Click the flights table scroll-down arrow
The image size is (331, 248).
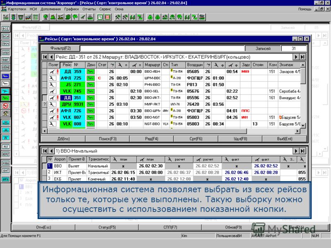(303, 126)
